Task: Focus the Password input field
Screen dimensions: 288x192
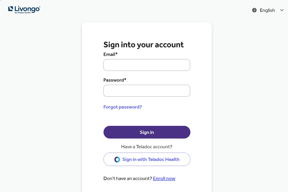Action: (147, 91)
